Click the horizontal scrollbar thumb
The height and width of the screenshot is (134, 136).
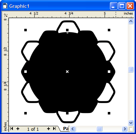pos(100,129)
